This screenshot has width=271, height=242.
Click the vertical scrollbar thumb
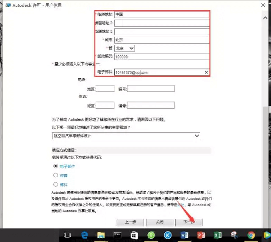click(x=265, y=167)
